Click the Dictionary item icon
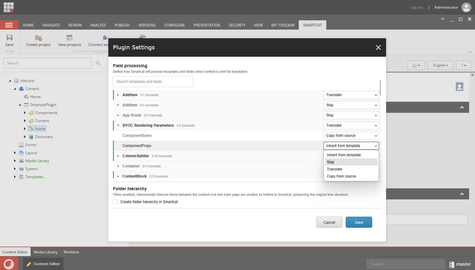The height and width of the screenshot is (270, 475). pos(31,137)
